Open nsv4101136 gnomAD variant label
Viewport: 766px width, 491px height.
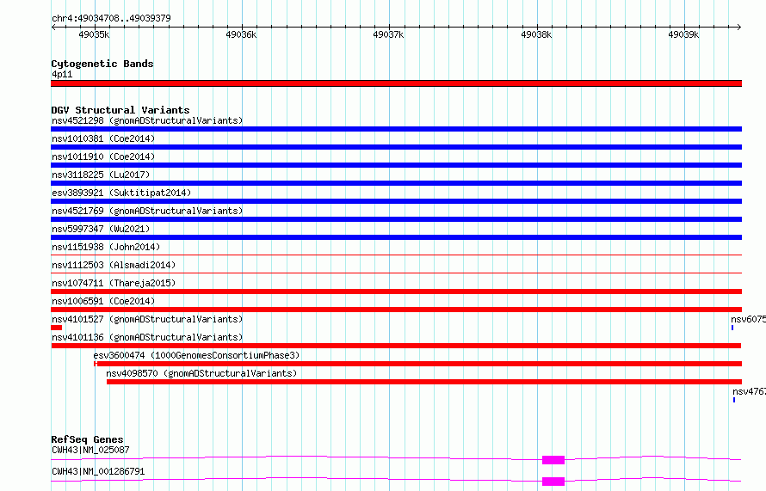click(x=147, y=337)
